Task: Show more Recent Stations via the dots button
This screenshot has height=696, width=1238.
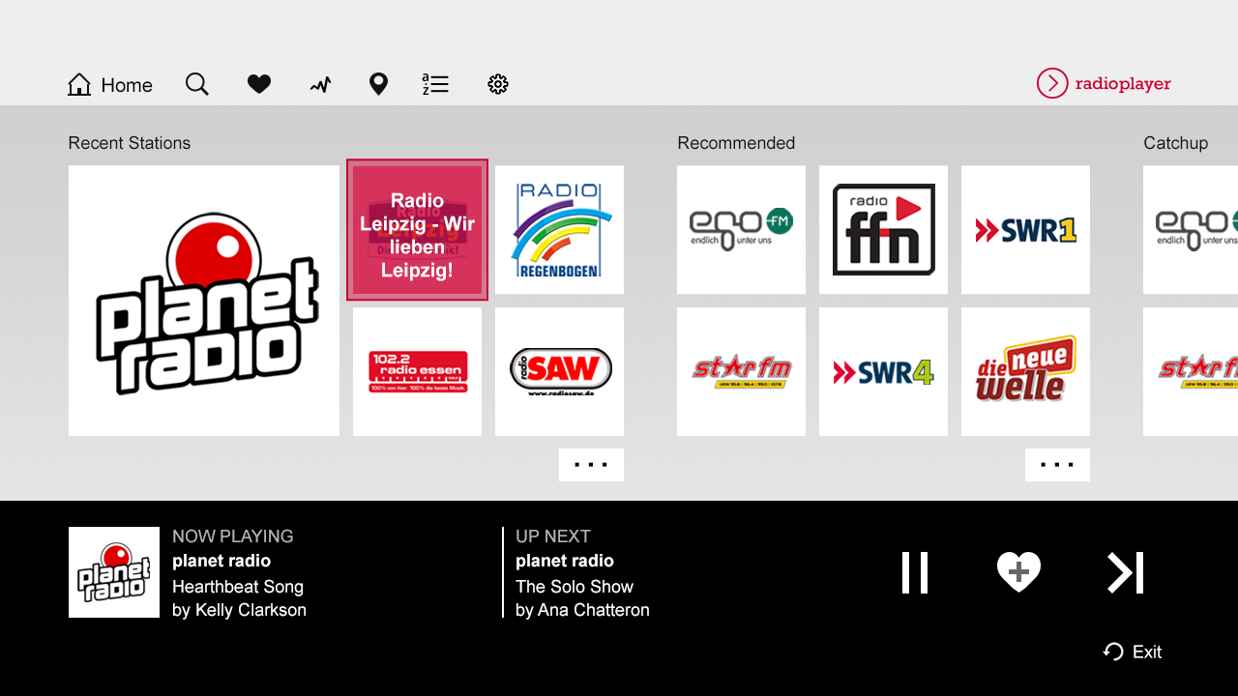Action: pyautogui.click(x=591, y=465)
